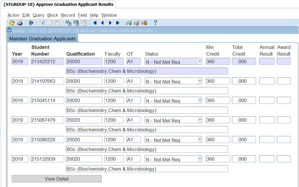Click the Lock Record icon

(144, 23)
